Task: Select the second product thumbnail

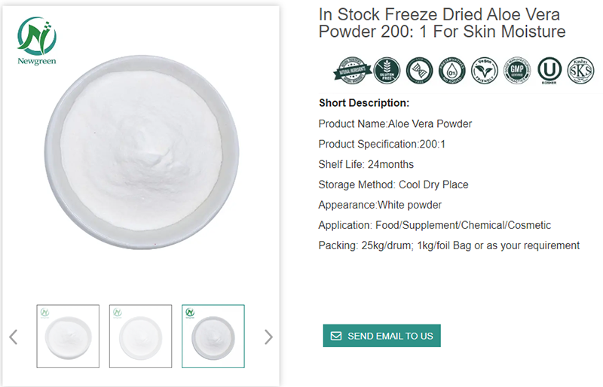Action: coord(140,336)
